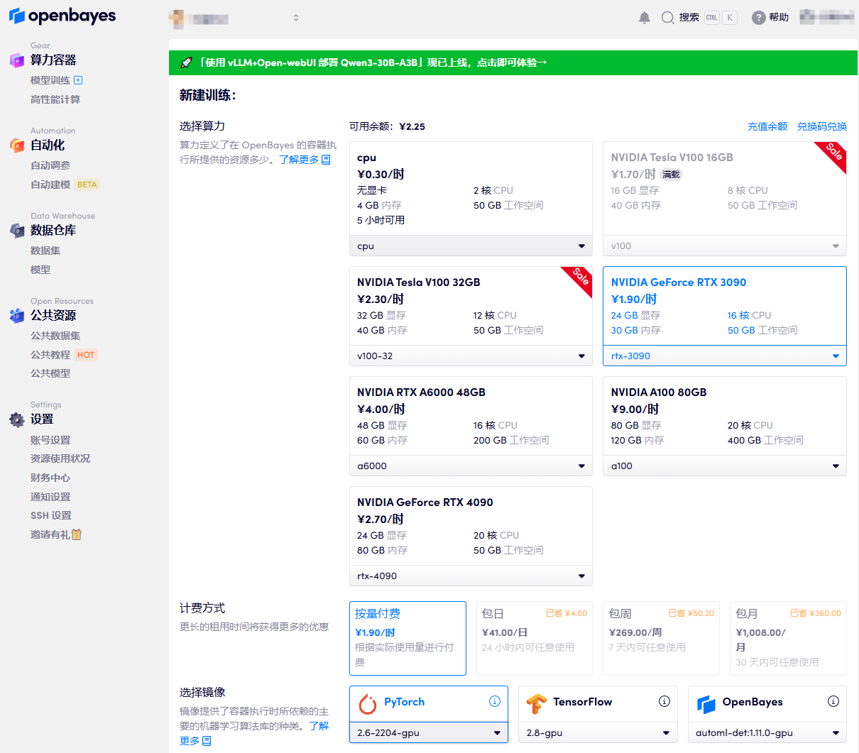Open the a6000 resource dropdown
The width and height of the screenshot is (859, 753).
pos(471,466)
